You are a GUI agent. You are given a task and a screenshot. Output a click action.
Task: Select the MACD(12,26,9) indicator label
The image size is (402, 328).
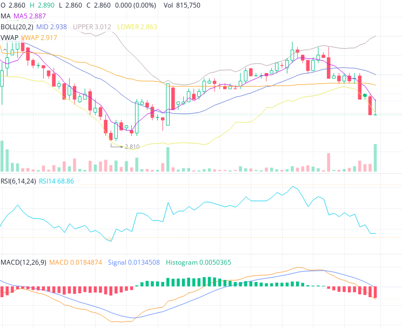[23, 263]
